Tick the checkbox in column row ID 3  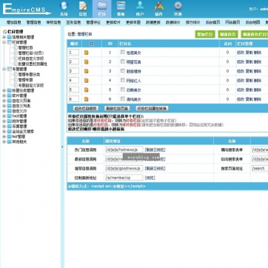123,71
